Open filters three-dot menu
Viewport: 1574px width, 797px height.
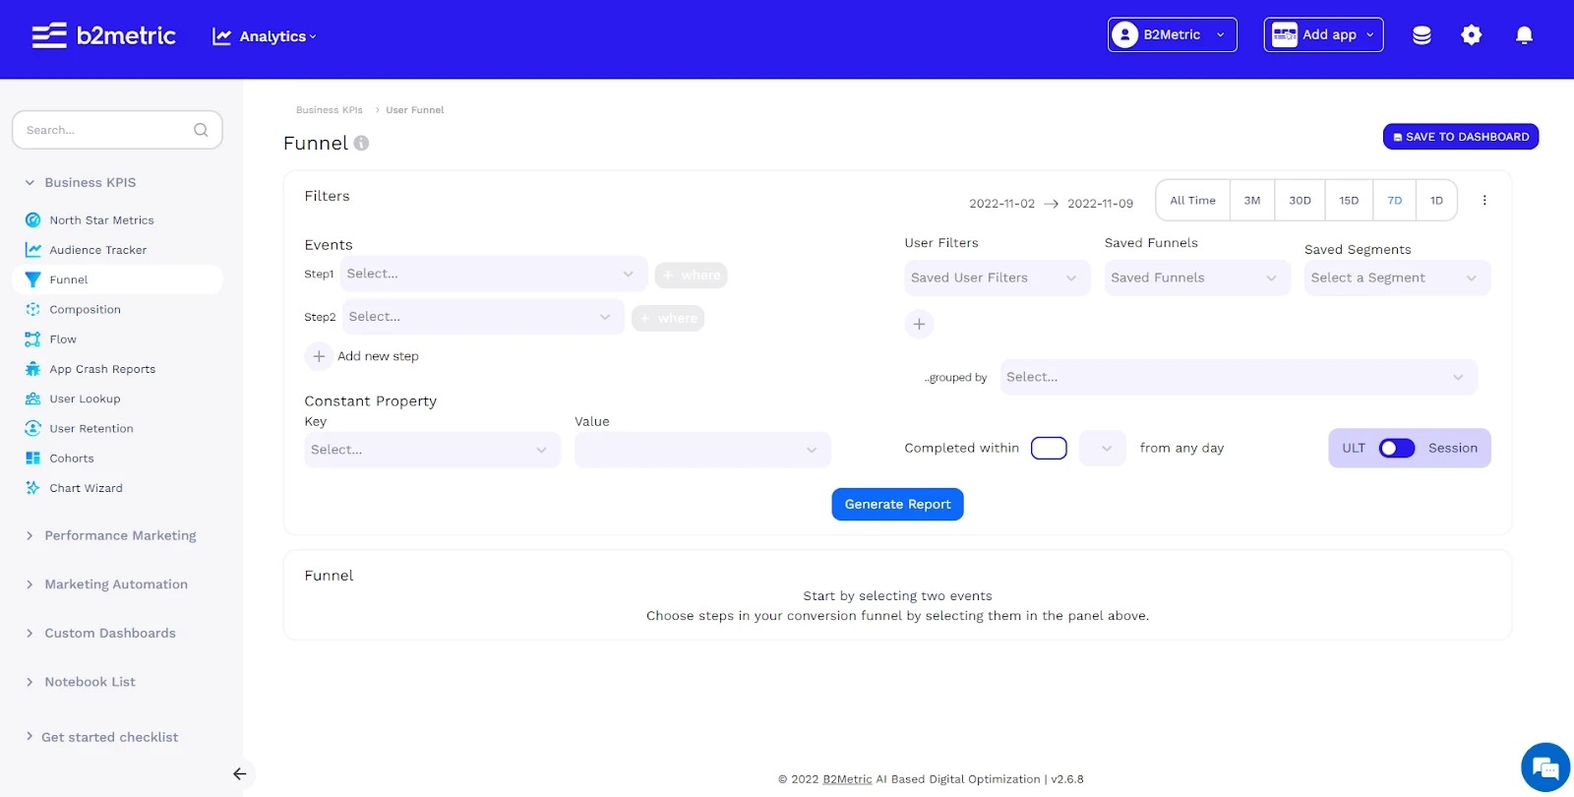(1484, 201)
